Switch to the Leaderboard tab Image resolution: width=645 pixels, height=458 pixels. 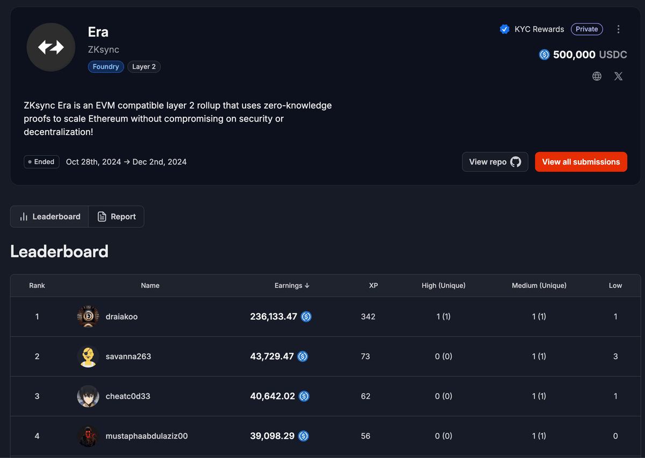point(49,217)
